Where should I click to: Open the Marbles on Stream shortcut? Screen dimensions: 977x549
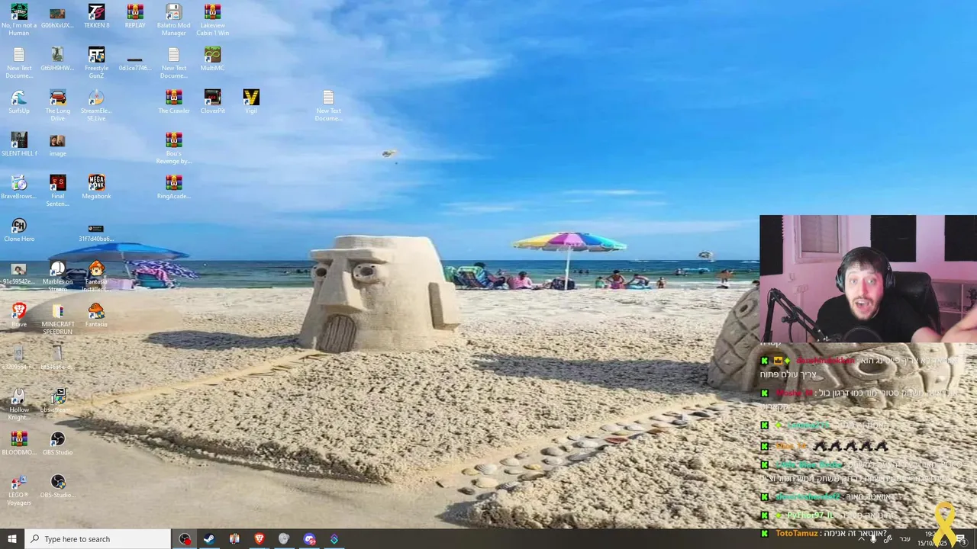tap(57, 275)
